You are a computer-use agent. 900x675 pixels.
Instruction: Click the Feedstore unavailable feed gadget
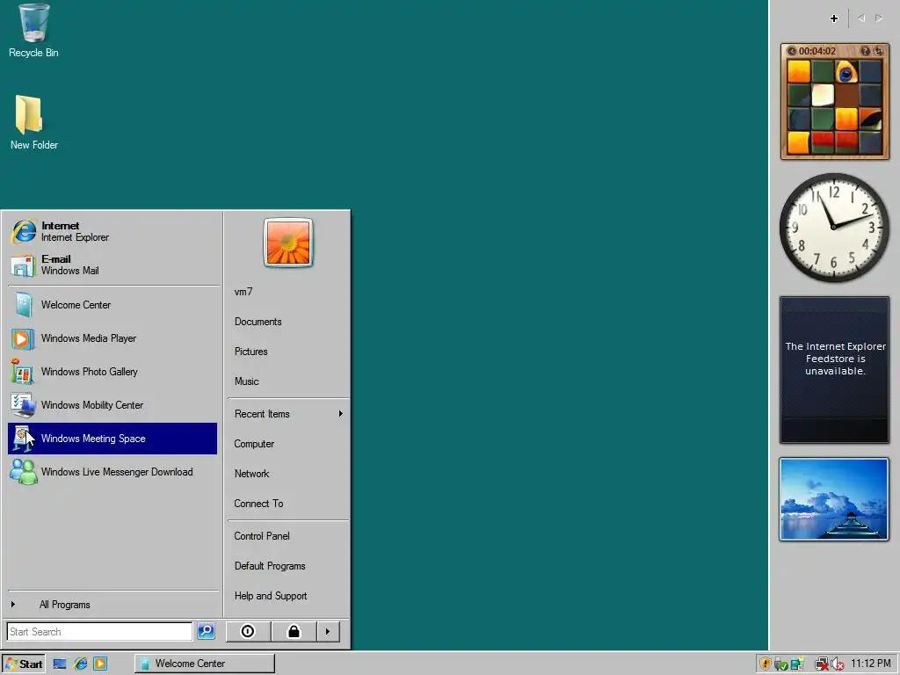(835, 370)
